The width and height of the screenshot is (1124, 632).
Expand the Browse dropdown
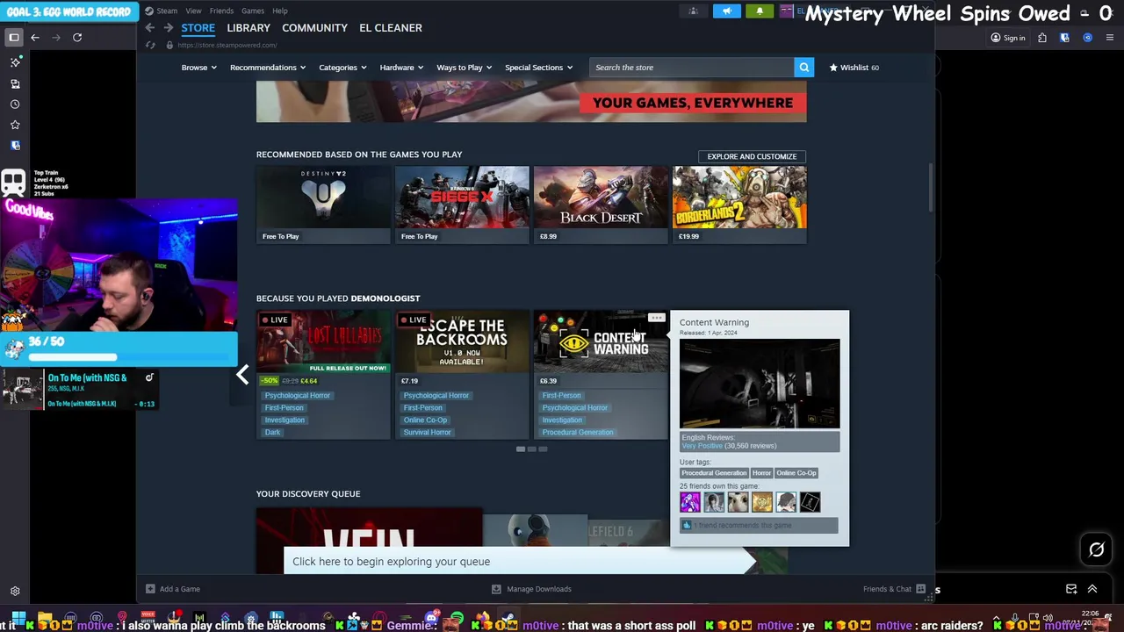point(199,68)
